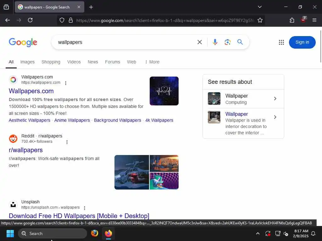Open the sync update tray icon
Image resolution: width=322 pixels, height=241 pixels.
point(268,233)
